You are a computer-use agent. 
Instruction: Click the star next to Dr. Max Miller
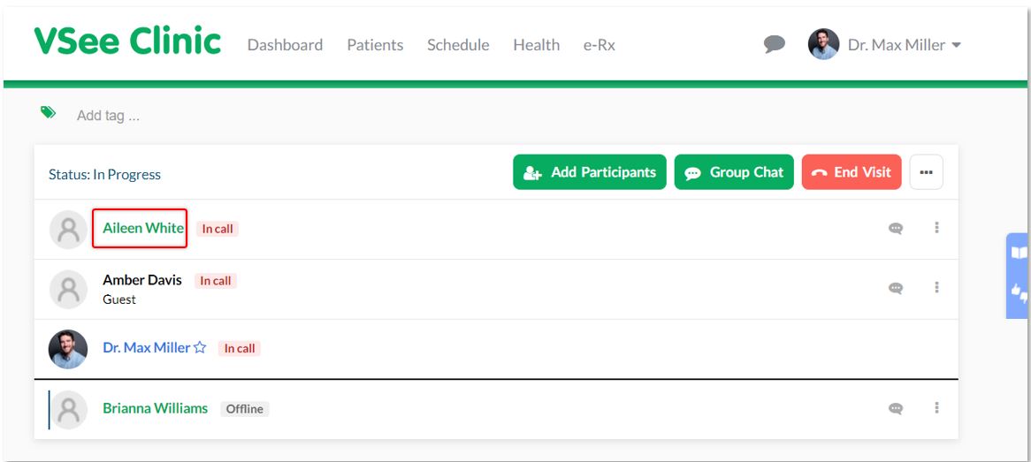click(200, 348)
